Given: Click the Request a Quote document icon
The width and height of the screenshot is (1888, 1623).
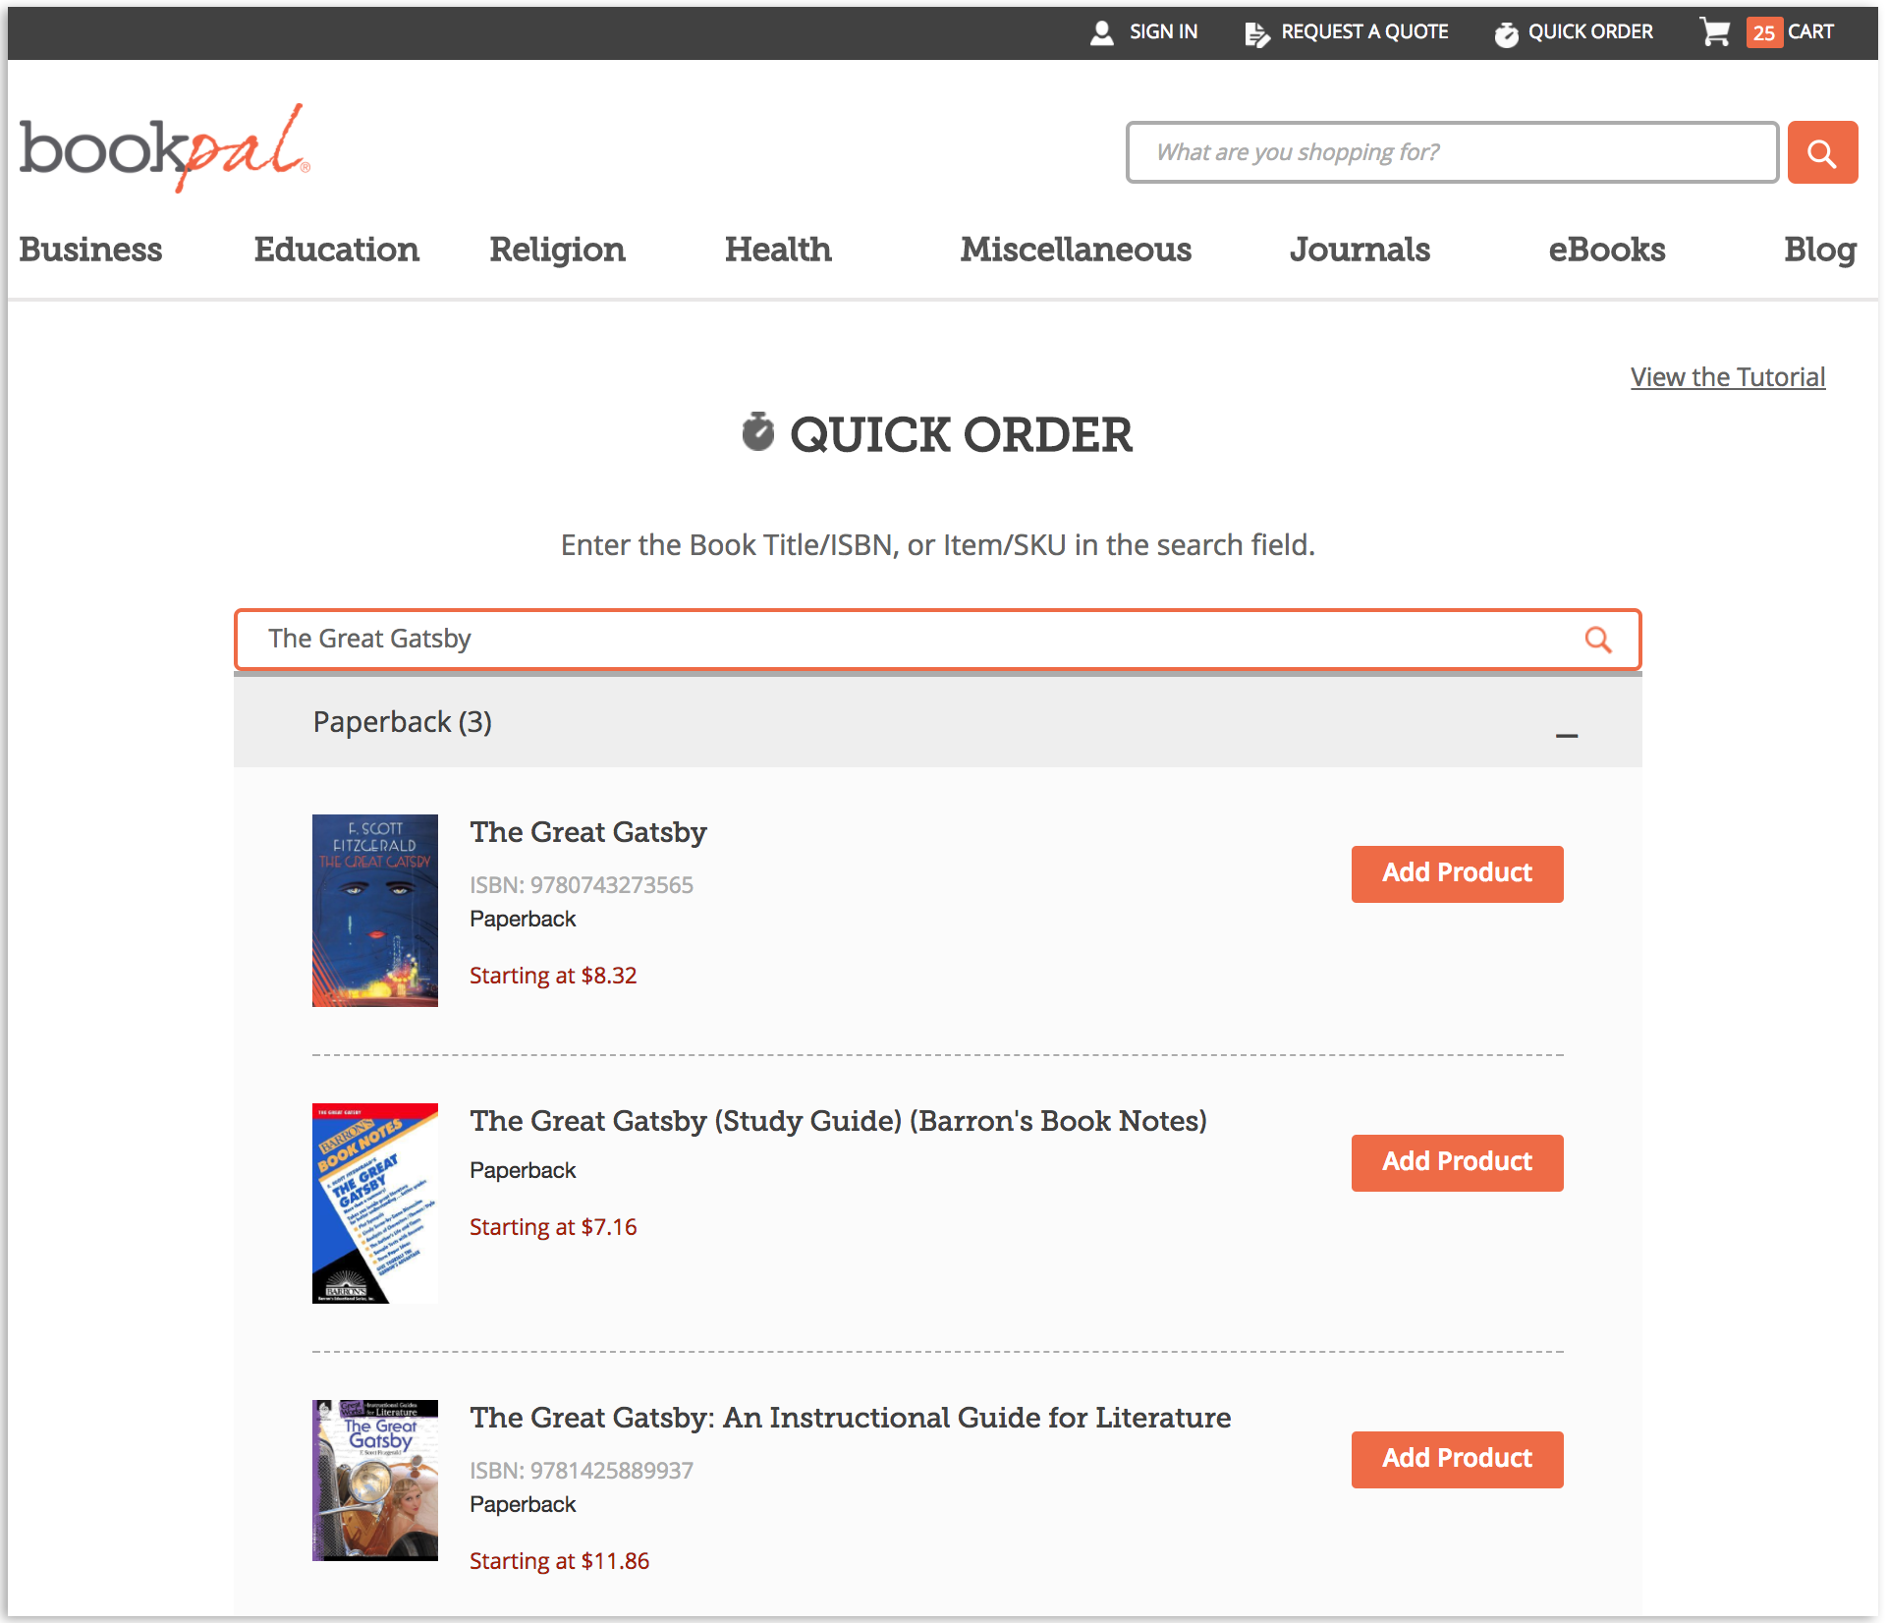Looking at the screenshot, I should click(1255, 33).
